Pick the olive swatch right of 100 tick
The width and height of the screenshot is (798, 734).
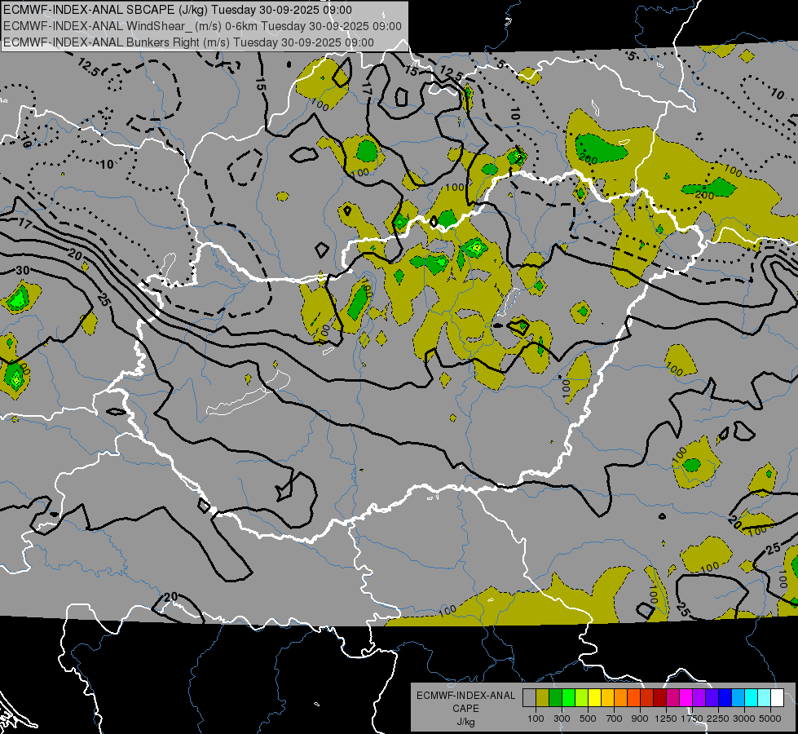(x=543, y=697)
